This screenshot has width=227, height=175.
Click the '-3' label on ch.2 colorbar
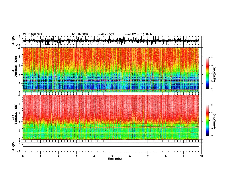pos(211,105)
